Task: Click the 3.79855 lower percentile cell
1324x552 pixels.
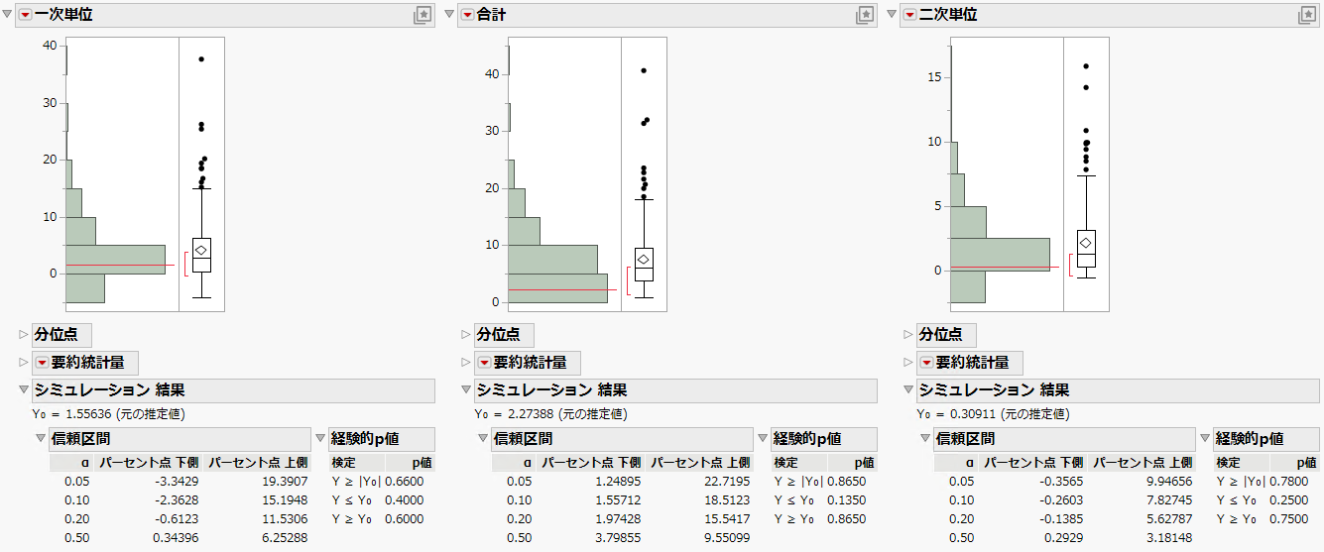Action: tap(617, 537)
